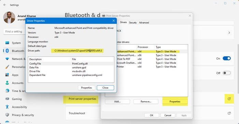This screenshot has width=239, height=124.
Task: Close the Driver Properties dialog
Action: coord(114,21)
